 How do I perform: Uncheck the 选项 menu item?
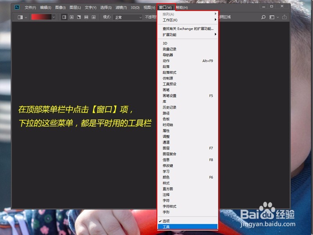click(188, 221)
